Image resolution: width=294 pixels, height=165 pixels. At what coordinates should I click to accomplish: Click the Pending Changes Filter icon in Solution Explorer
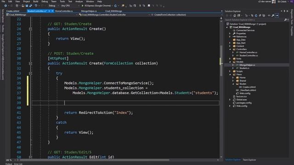coord(246,16)
